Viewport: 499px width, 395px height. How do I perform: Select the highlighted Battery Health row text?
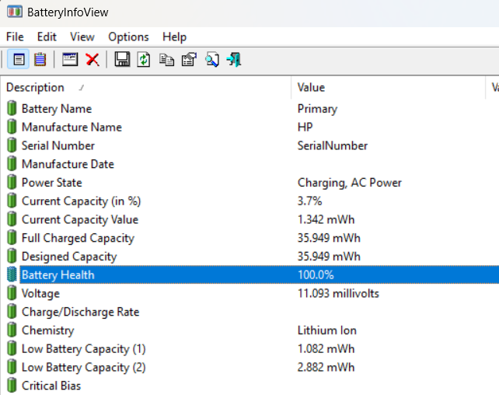click(x=58, y=275)
